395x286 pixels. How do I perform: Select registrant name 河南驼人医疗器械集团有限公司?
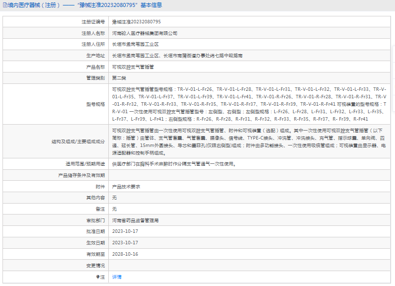145,33
